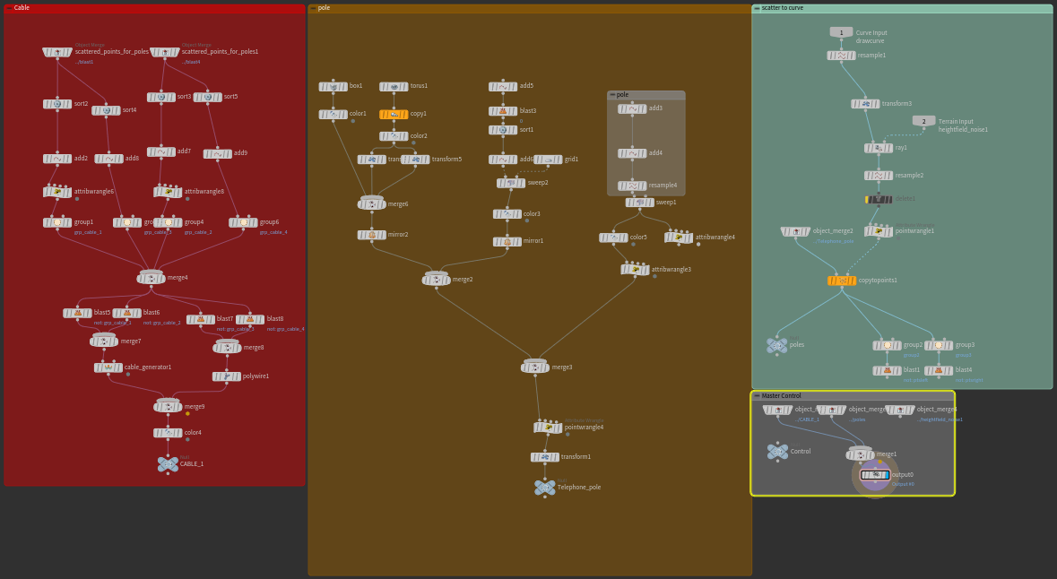Toggle display flag on output0 node

(887, 475)
